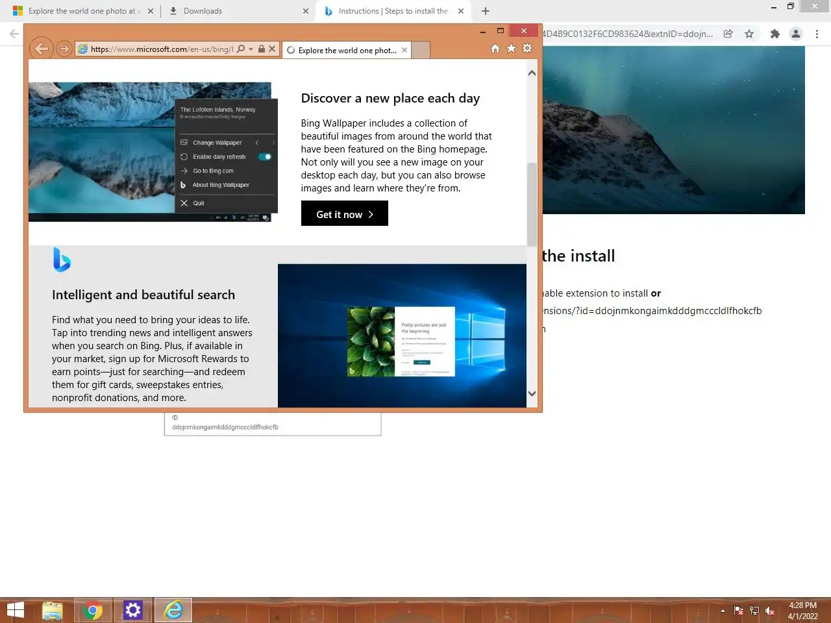Click the Bing logo above Intelligent search

pos(62,260)
